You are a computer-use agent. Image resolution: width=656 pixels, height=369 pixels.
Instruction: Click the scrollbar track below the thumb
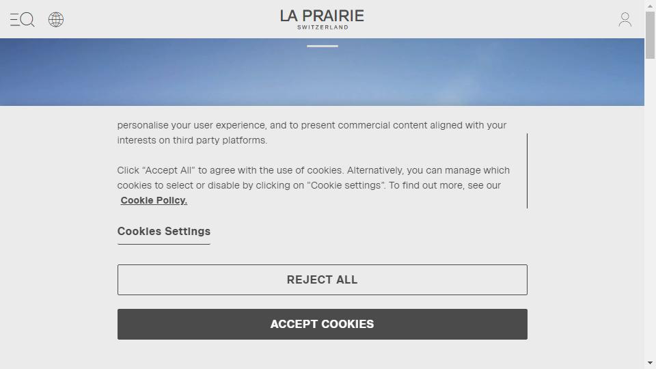650,209
